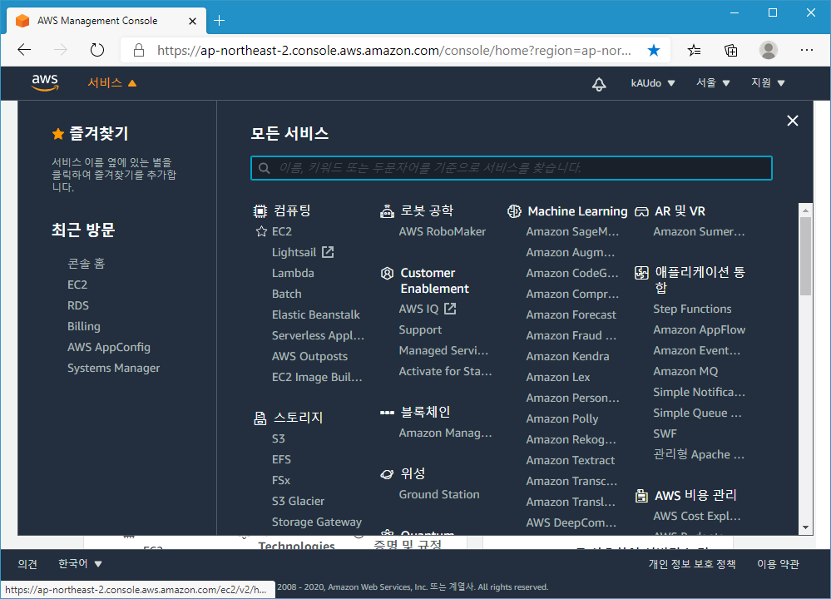
Task: Open Amazon Textract service
Action: click(x=571, y=460)
